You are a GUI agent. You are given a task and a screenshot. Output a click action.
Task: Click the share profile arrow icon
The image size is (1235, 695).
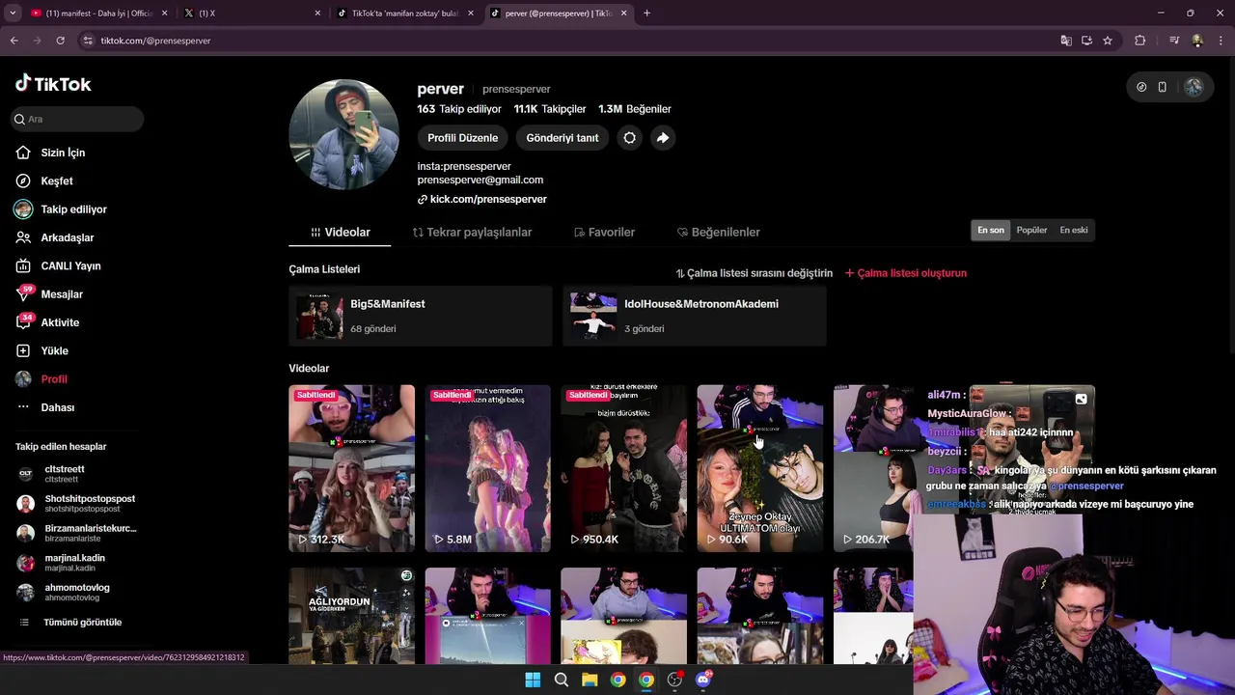663,138
